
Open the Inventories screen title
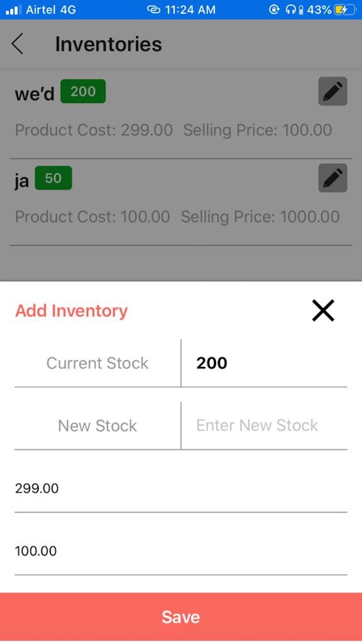coord(108,44)
